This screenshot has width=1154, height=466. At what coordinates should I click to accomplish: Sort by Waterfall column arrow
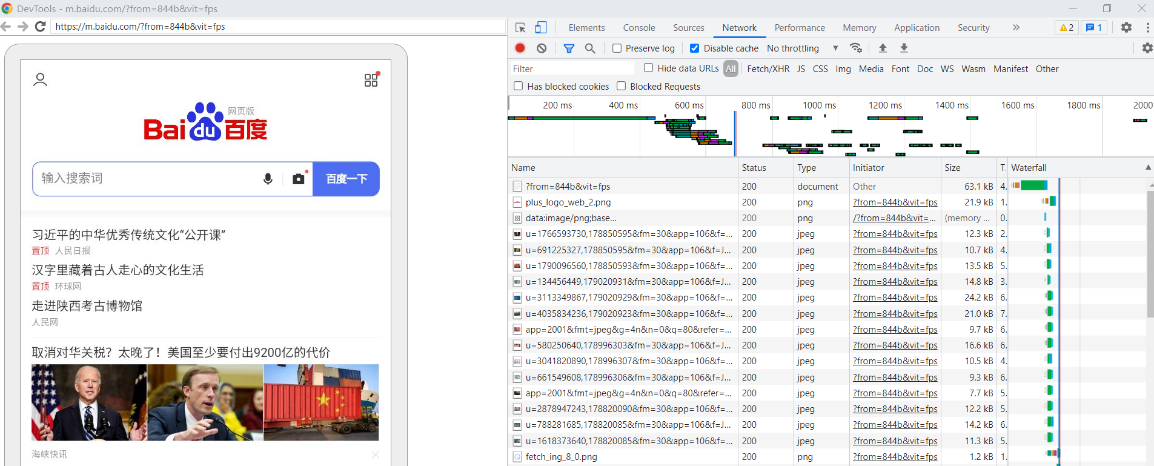[x=1148, y=167]
